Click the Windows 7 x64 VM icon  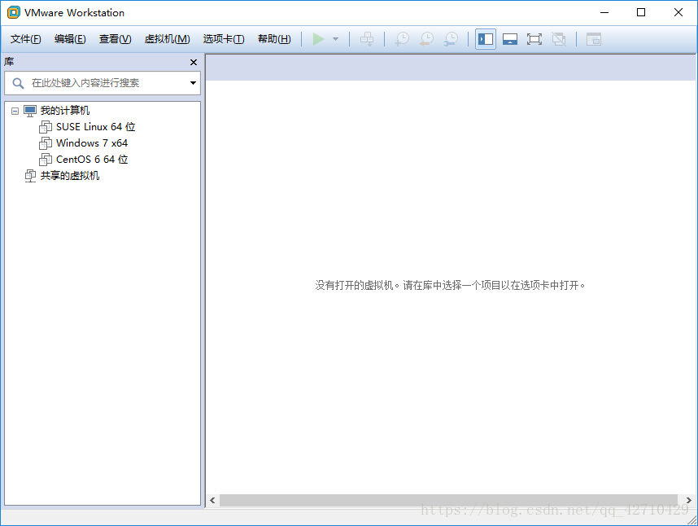[x=46, y=143]
